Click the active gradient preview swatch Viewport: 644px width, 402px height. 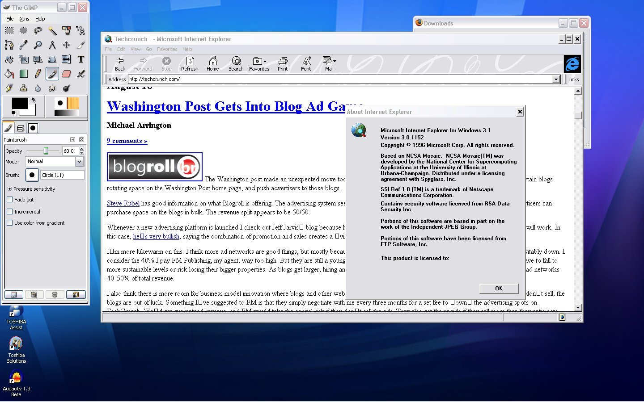click(66, 113)
